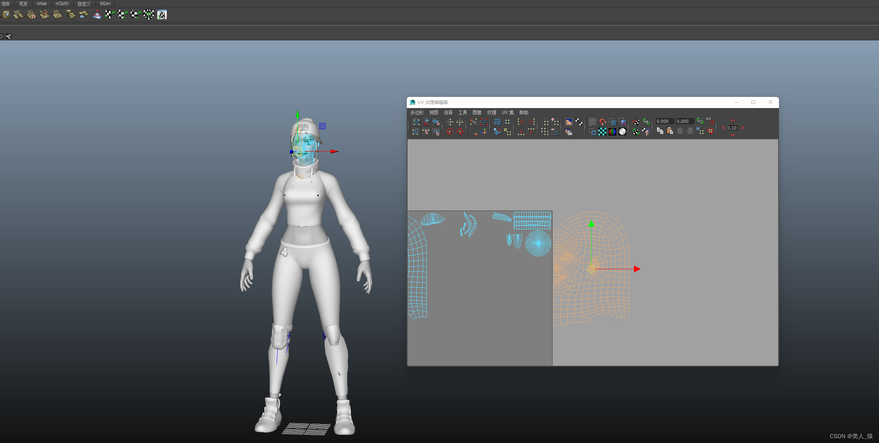This screenshot has height=443, width=879.
Task: Rotate UVs clockwise icon
Action: click(460, 132)
